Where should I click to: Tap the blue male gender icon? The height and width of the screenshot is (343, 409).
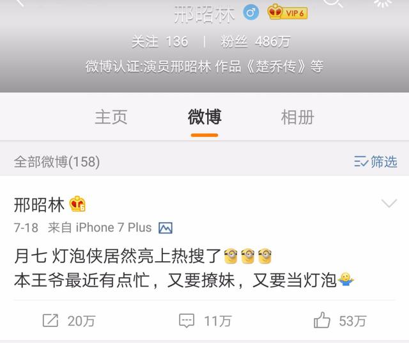pyautogui.click(x=251, y=12)
